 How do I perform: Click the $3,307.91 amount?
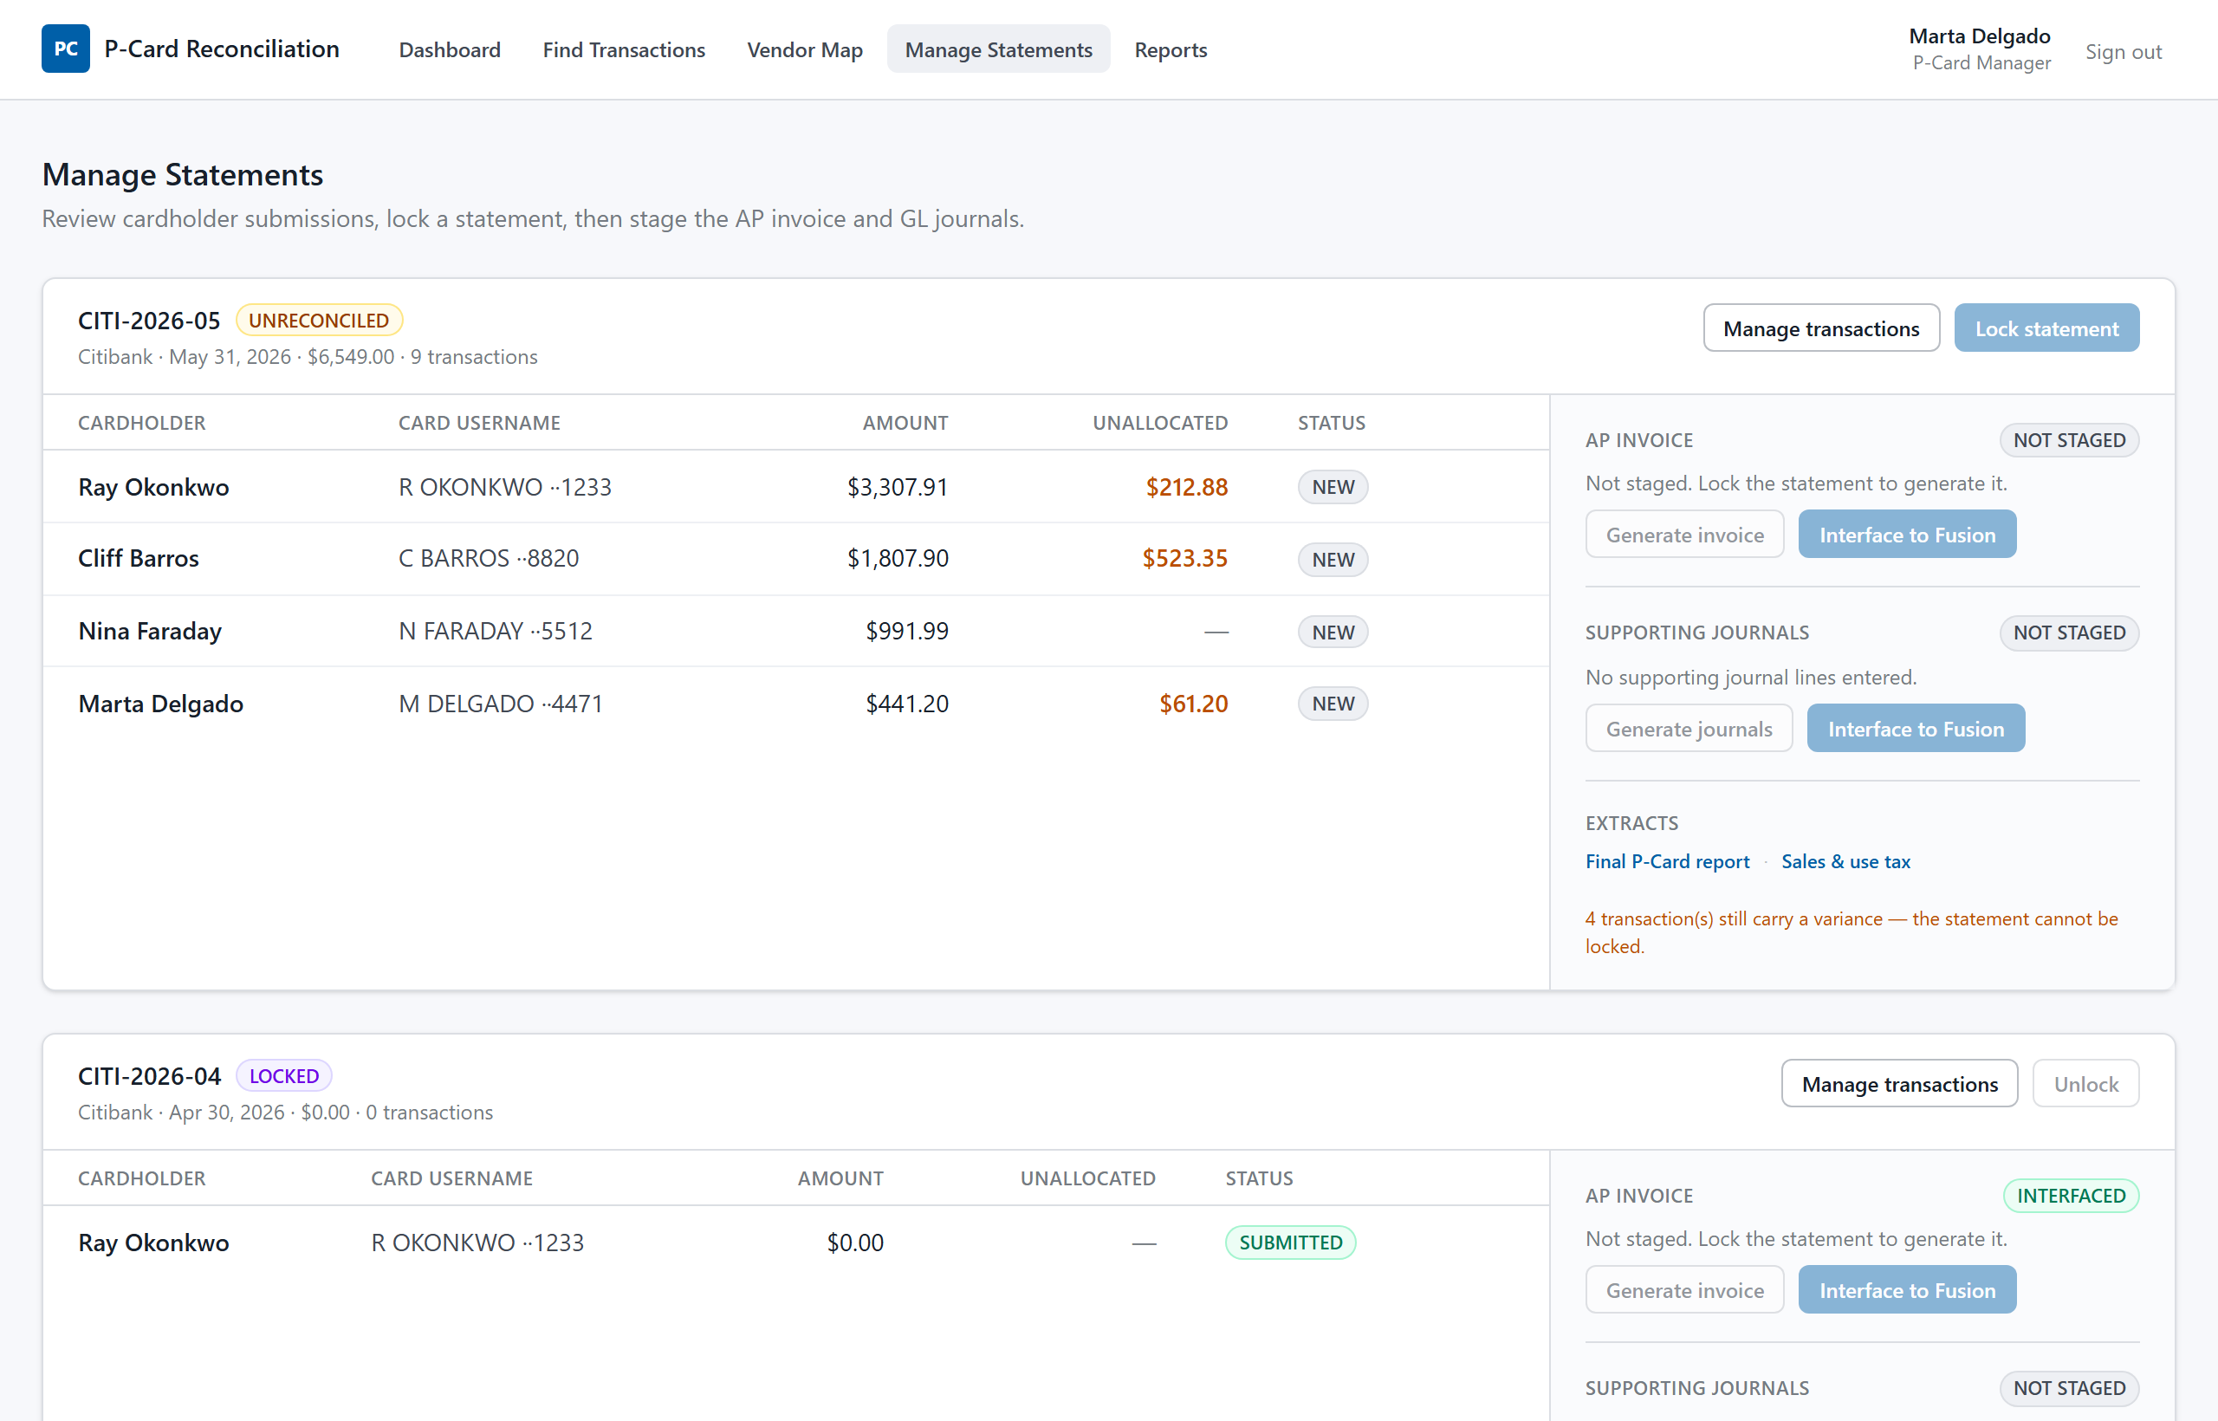(897, 486)
